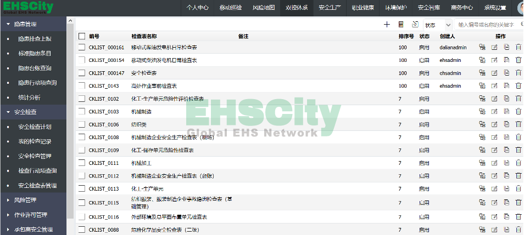Screen dimensions: 524x235
Task: Open tree structure icon for CKLIST_000147
Action: (x=482, y=73)
